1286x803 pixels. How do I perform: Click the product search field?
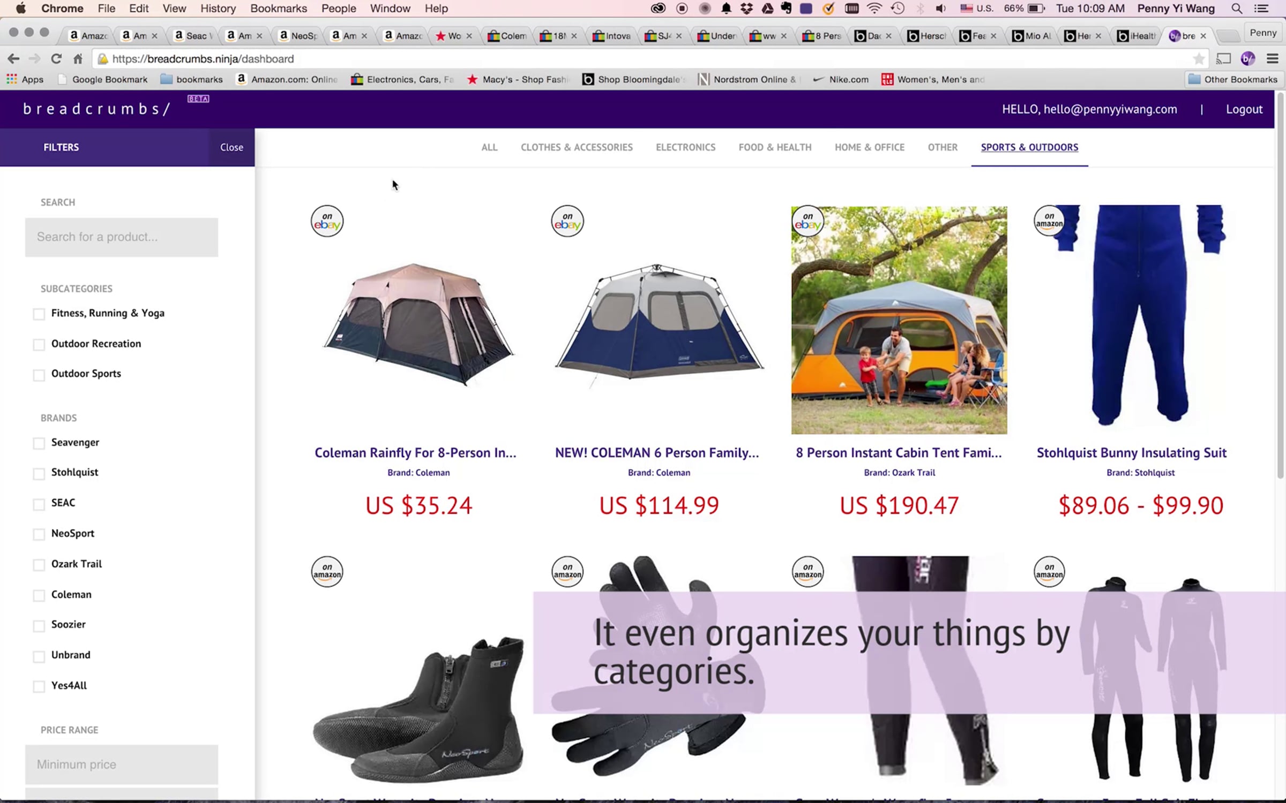coord(122,237)
